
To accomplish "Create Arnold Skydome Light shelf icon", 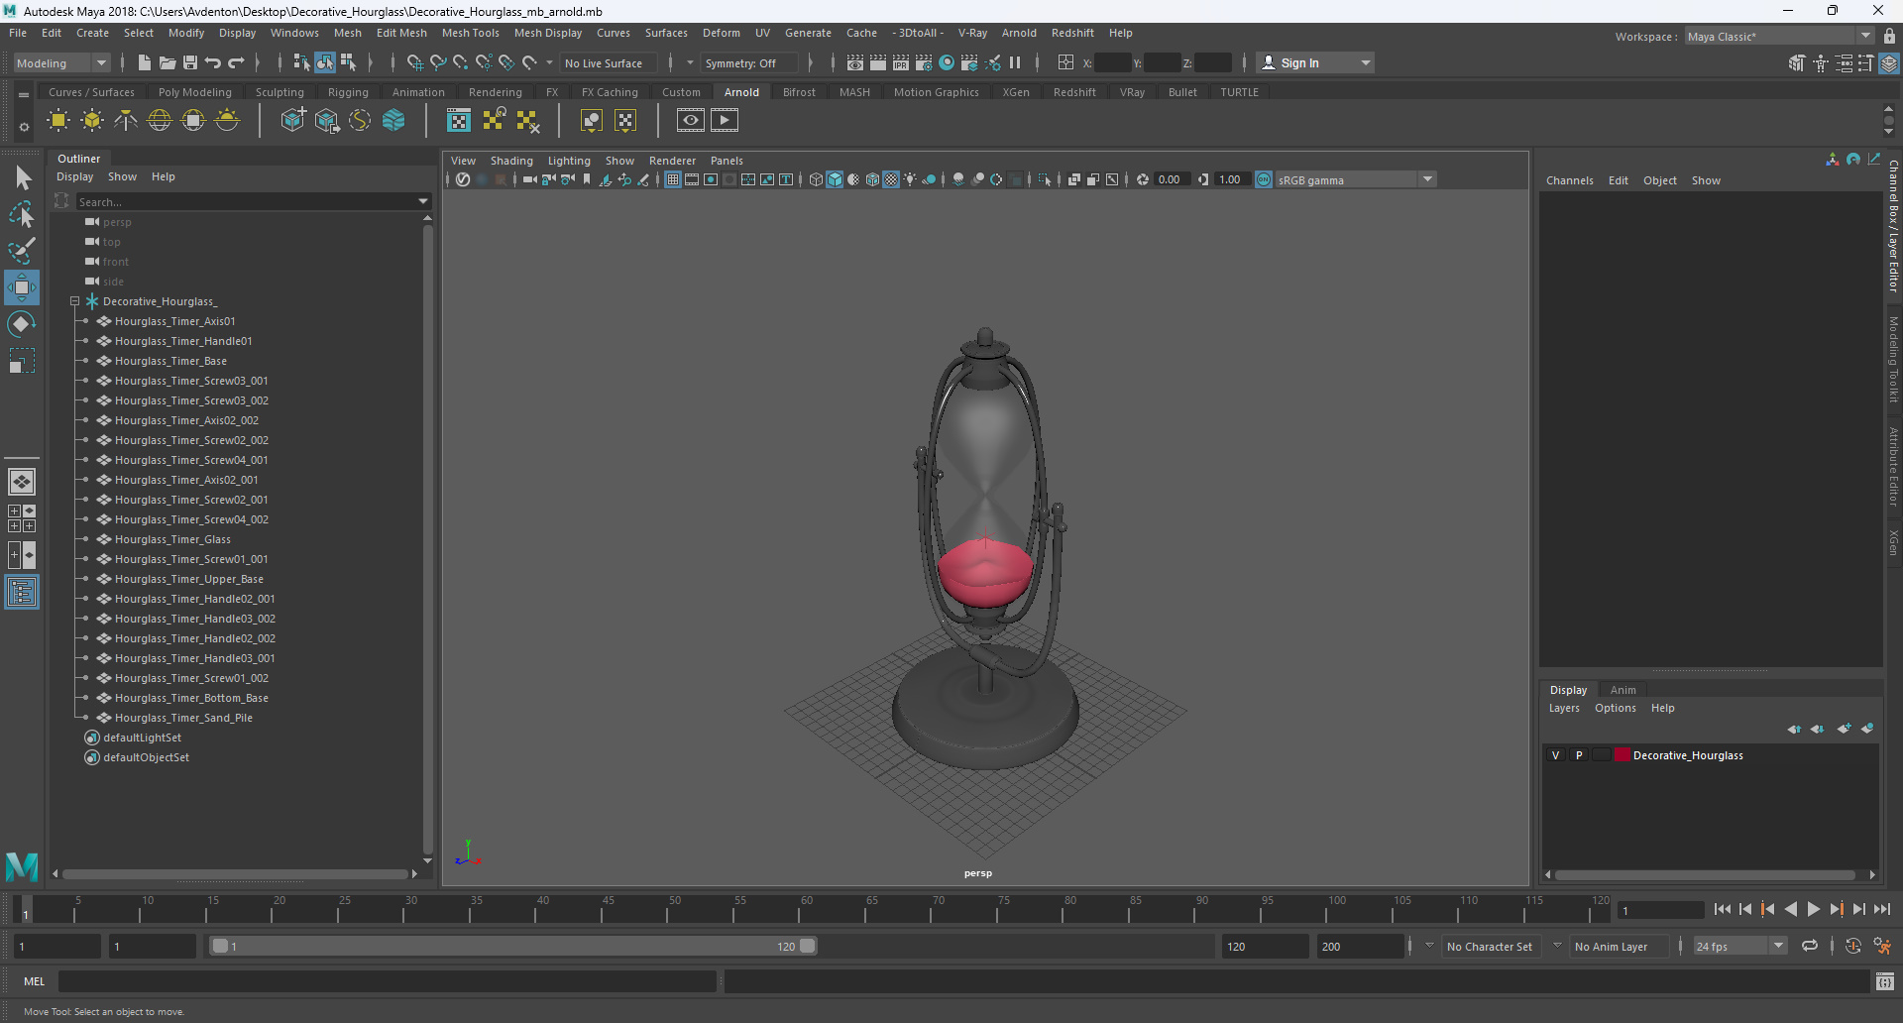I will pyautogui.click(x=160, y=121).
